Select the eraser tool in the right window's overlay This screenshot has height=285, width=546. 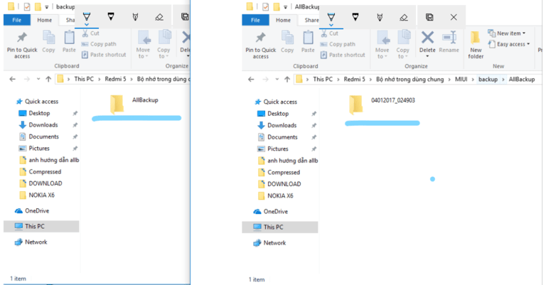click(404, 17)
